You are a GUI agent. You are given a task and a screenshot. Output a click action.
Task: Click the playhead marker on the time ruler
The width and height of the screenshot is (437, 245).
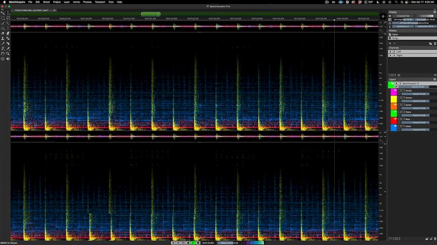click(334, 20)
